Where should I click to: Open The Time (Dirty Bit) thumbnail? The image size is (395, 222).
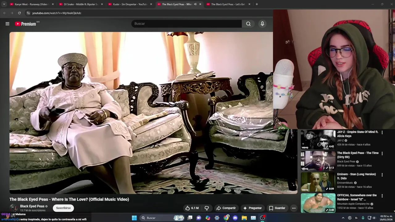pos(318,161)
